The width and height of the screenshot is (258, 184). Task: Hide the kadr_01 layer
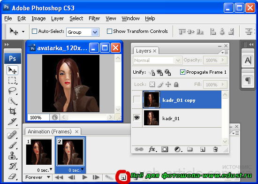pos(137,118)
